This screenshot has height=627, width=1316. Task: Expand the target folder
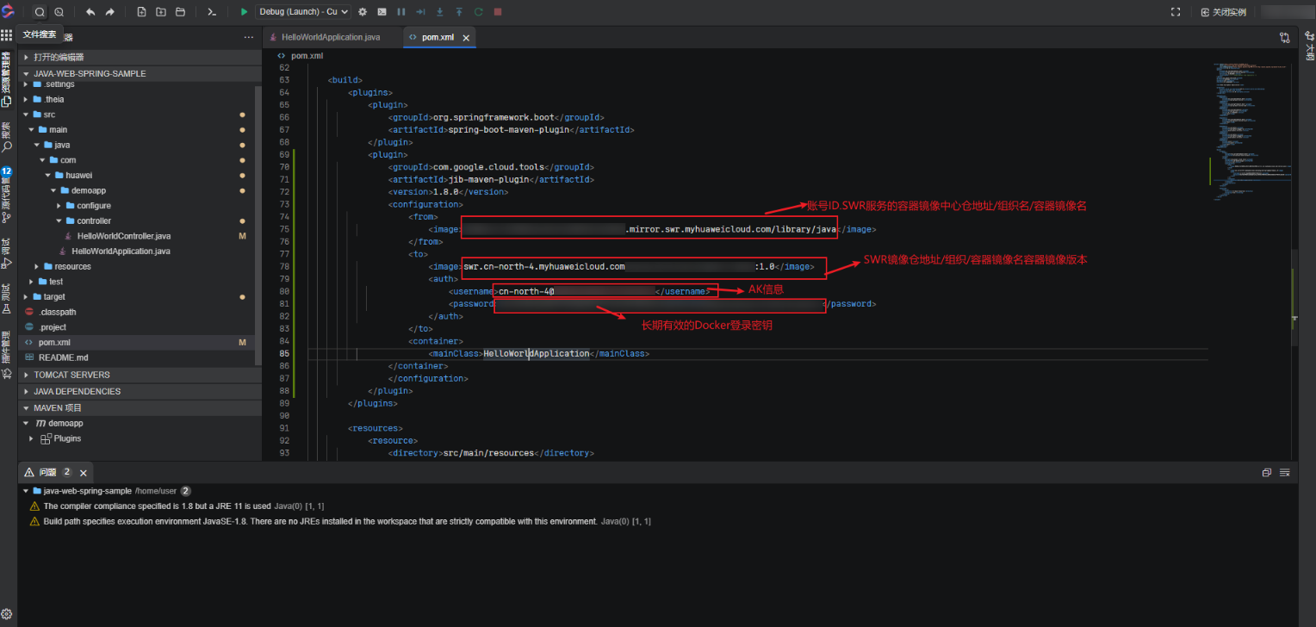click(x=26, y=297)
